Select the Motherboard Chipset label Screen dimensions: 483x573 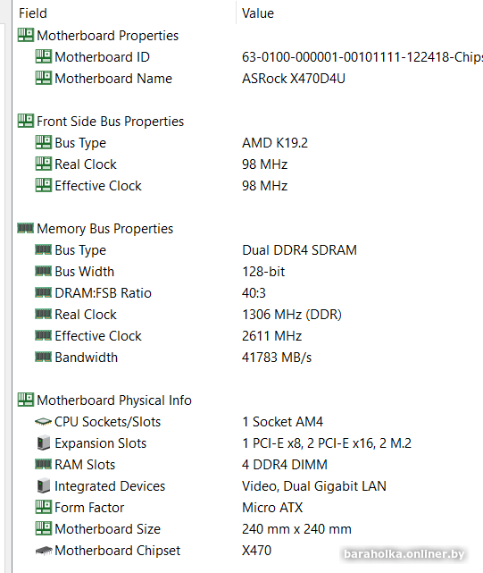coord(118,551)
